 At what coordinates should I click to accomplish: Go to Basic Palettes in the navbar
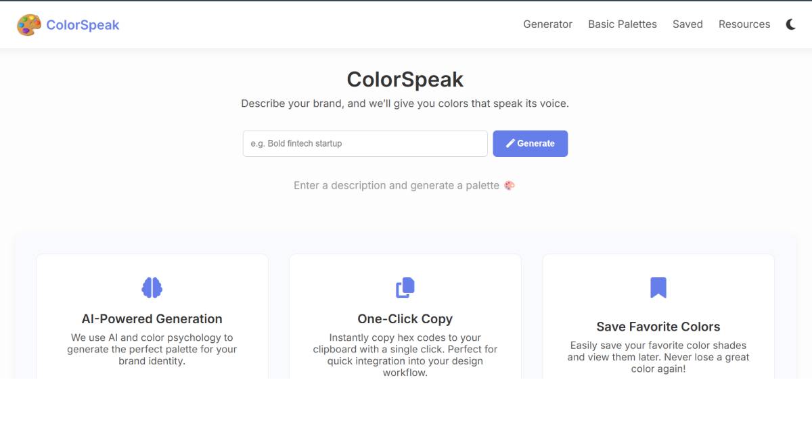click(622, 24)
